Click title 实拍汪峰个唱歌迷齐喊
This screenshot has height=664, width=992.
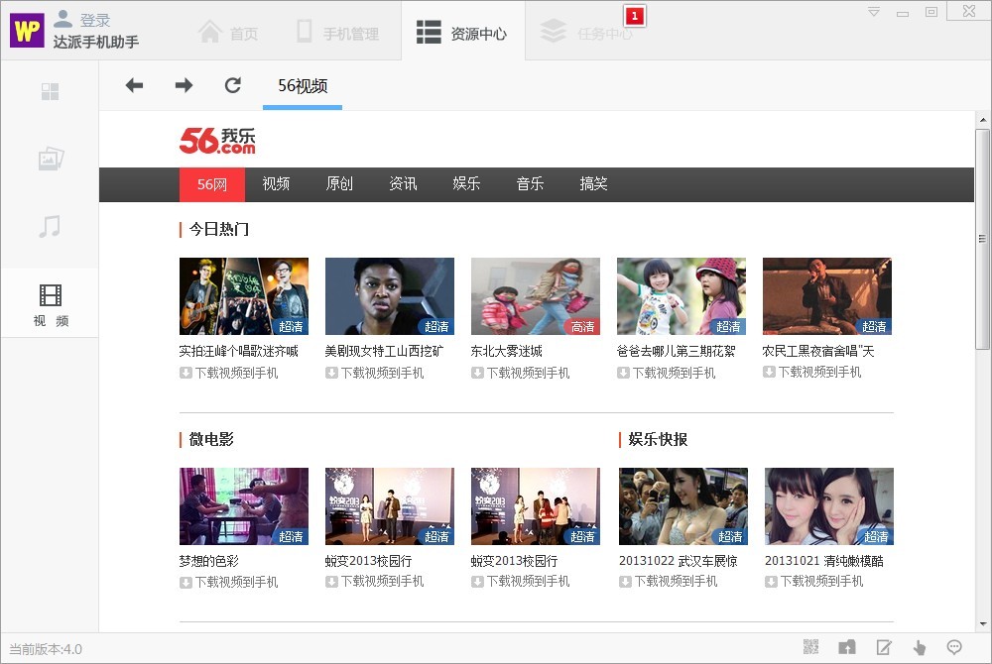coord(238,351)
